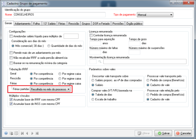196x139 pixels.
Task: Open the 13° Salário tab
Action: (49, 24)
